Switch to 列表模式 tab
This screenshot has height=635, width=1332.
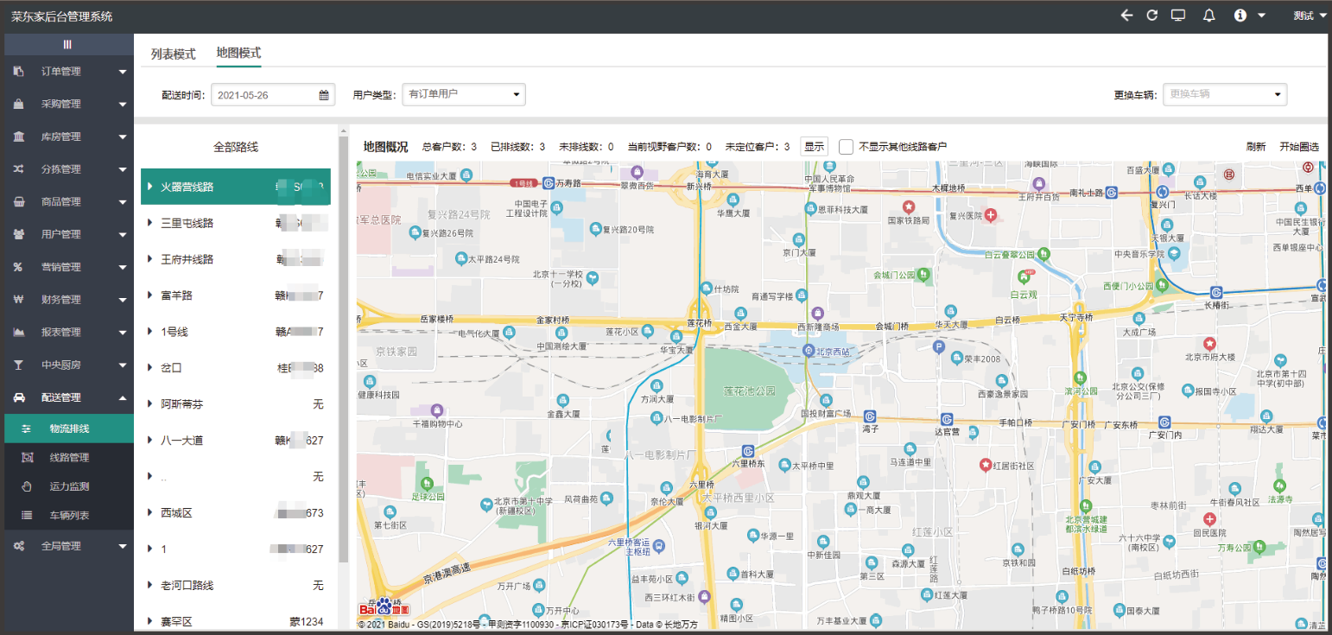tap(174, 54)
